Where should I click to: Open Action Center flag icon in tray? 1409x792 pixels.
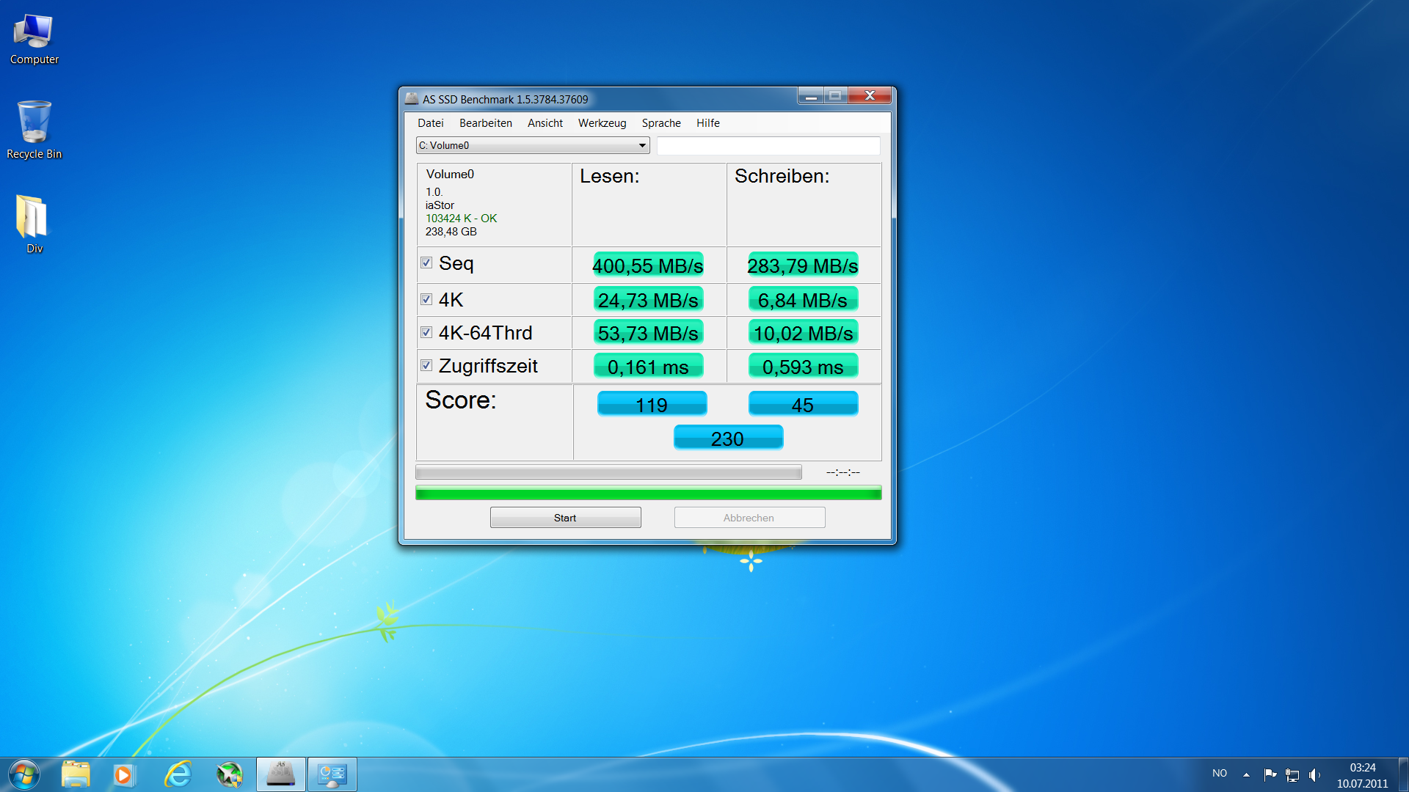(1270, 774)
